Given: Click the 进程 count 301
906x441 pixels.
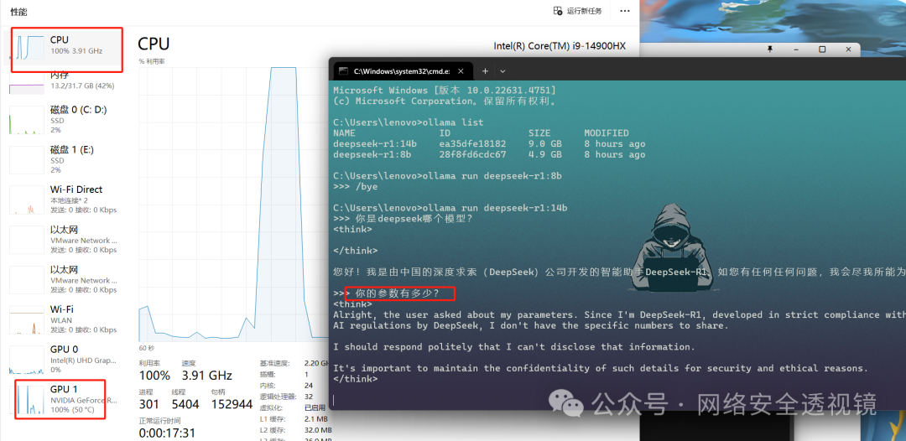Looking at the screenshot, I should pyautogui.click(x=149, y=404).
